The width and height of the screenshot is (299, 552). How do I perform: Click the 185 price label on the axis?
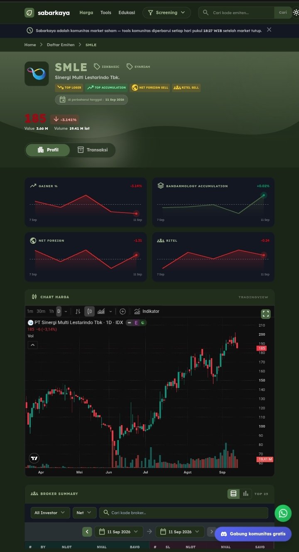[x=262, y=348]
